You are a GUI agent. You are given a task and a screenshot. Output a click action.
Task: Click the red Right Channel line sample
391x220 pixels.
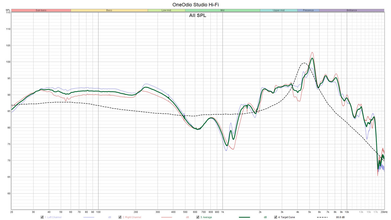[x=166, y=217]
